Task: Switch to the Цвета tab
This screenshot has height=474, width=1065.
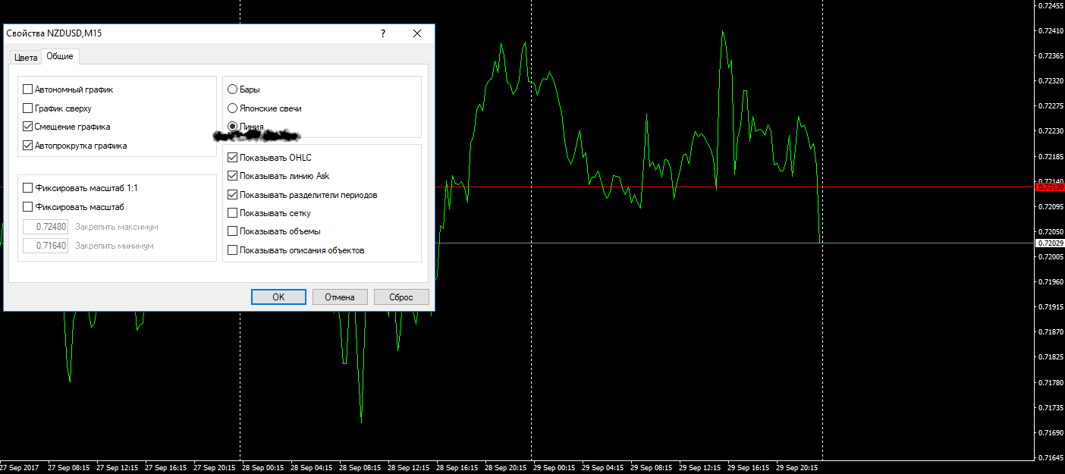Action: click(26, 58)
